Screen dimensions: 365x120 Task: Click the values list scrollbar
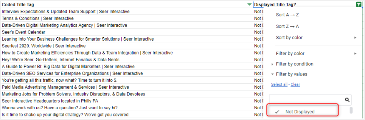[351, 110]
